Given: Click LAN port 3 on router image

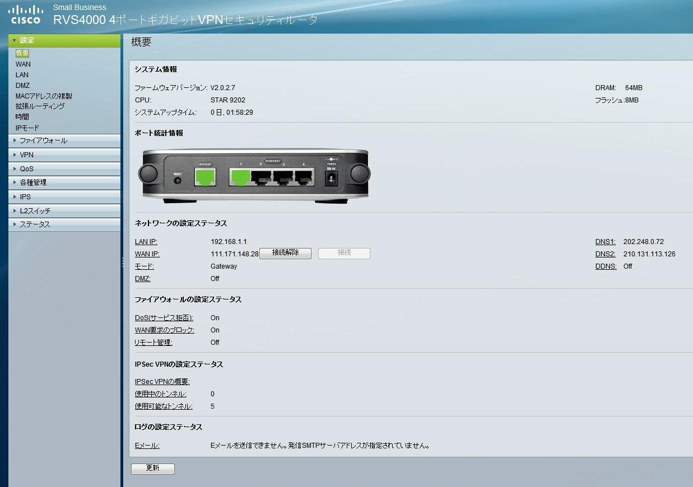Looking at the screenshot, I should 283,177.
